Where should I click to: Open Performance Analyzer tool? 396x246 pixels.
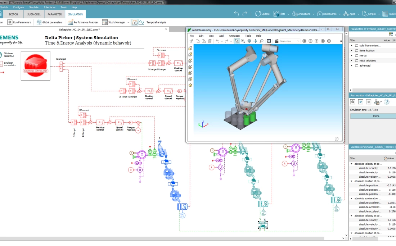pyautogui.click(x=83, y=22)
